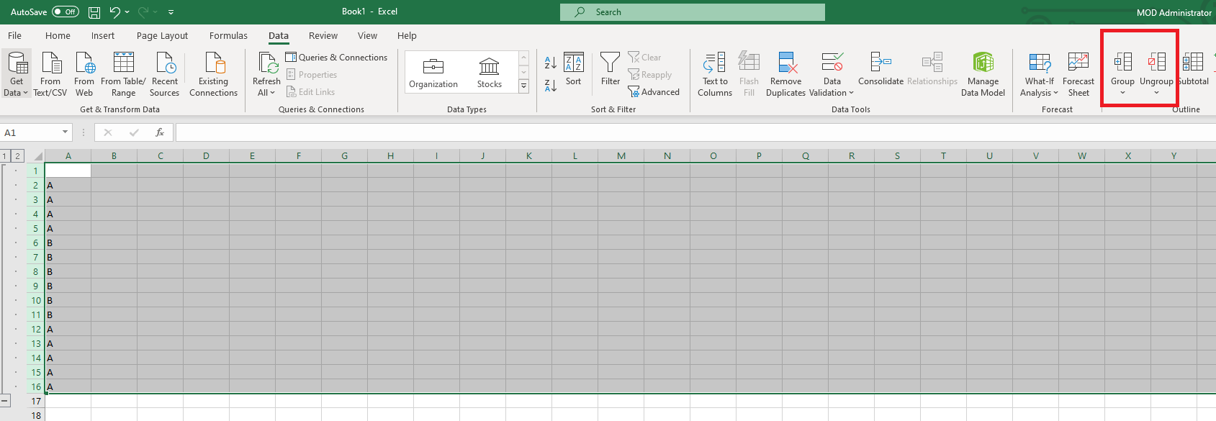Select Organization data type

click(433, 73)
